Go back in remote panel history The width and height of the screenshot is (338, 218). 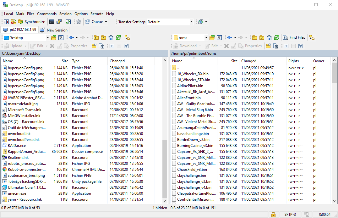click(230, 38)
